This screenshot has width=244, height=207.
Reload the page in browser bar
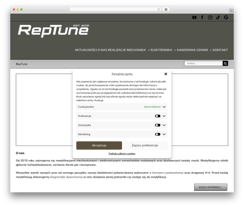coord(159,10)
